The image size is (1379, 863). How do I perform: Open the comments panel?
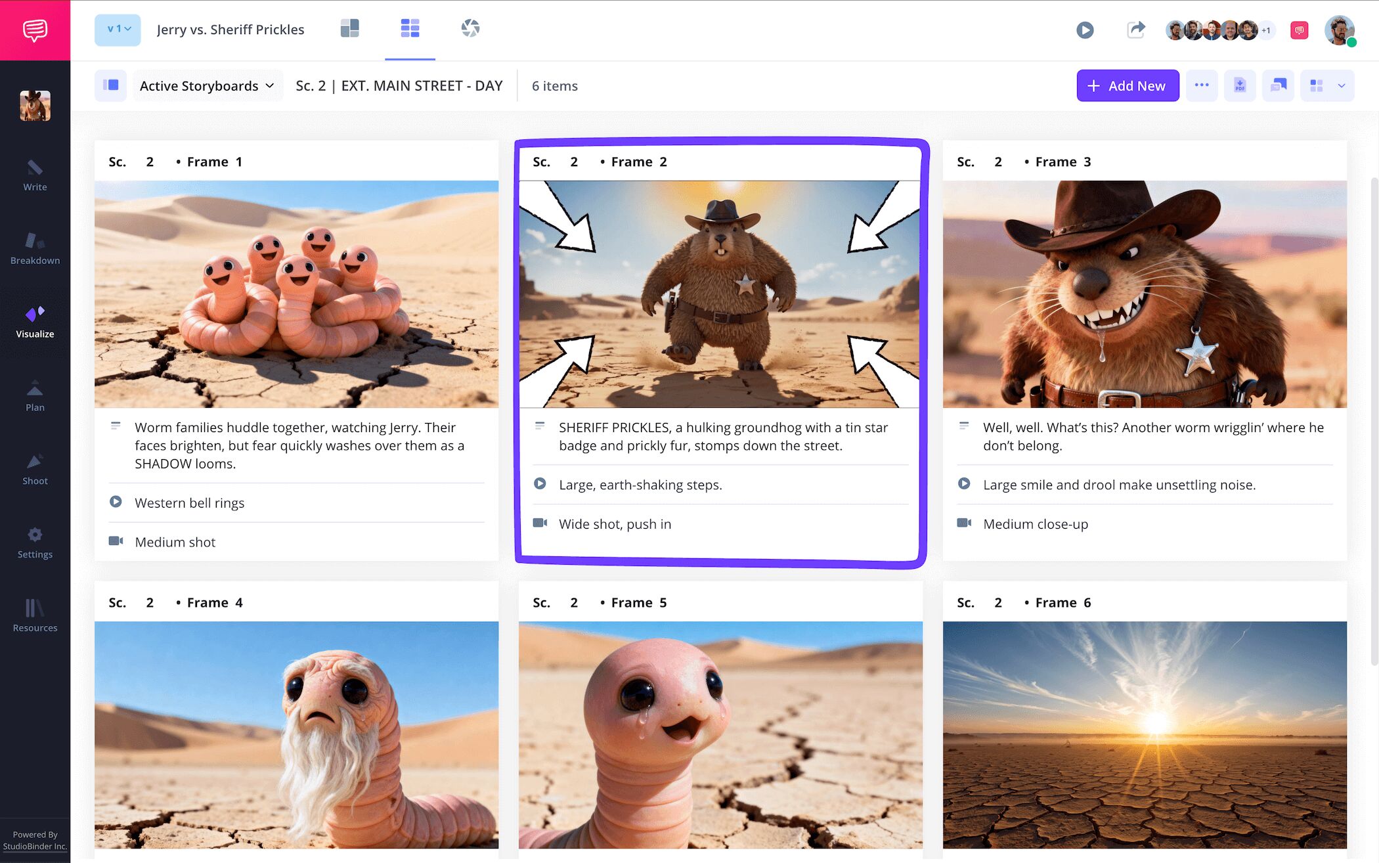point(1278,85)
